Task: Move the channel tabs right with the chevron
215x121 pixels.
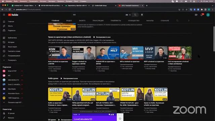Action: (x=189, y=21)
